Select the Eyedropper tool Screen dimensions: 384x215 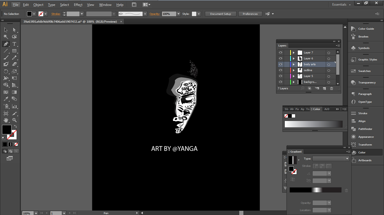pos(6,99)
